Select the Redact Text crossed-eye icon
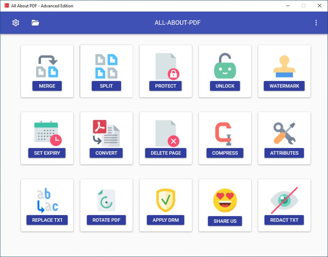This screenshot has height=257, width=328. tap(284, 200)
